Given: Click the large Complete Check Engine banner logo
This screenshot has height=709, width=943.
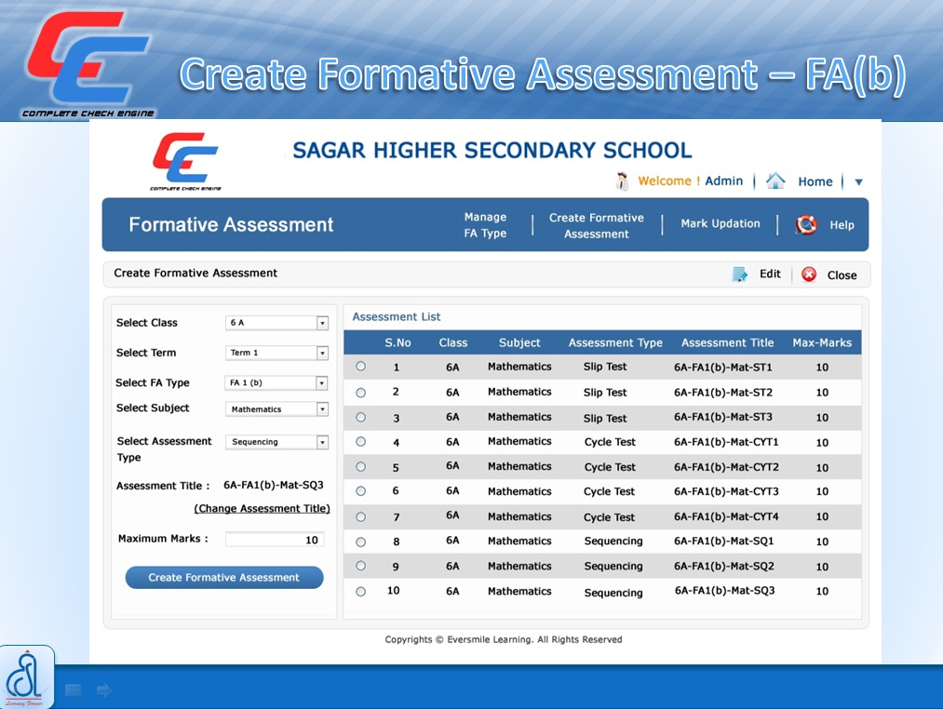Looking at the screenshot, I should [x=88, y=63].
